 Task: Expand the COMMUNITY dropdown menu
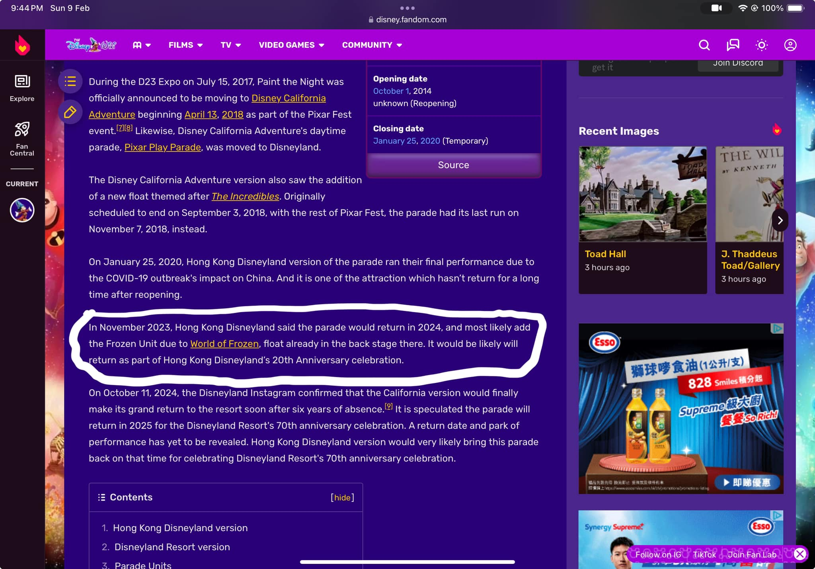(372, 45)
